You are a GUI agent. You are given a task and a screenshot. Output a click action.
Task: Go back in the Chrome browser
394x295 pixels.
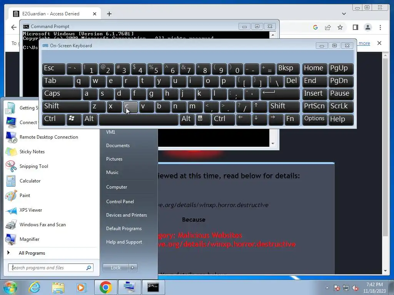14,27
